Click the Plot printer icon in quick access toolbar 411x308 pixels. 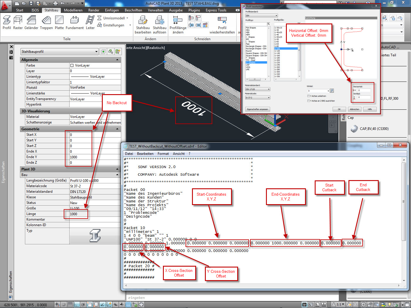[x=55, y=3]
